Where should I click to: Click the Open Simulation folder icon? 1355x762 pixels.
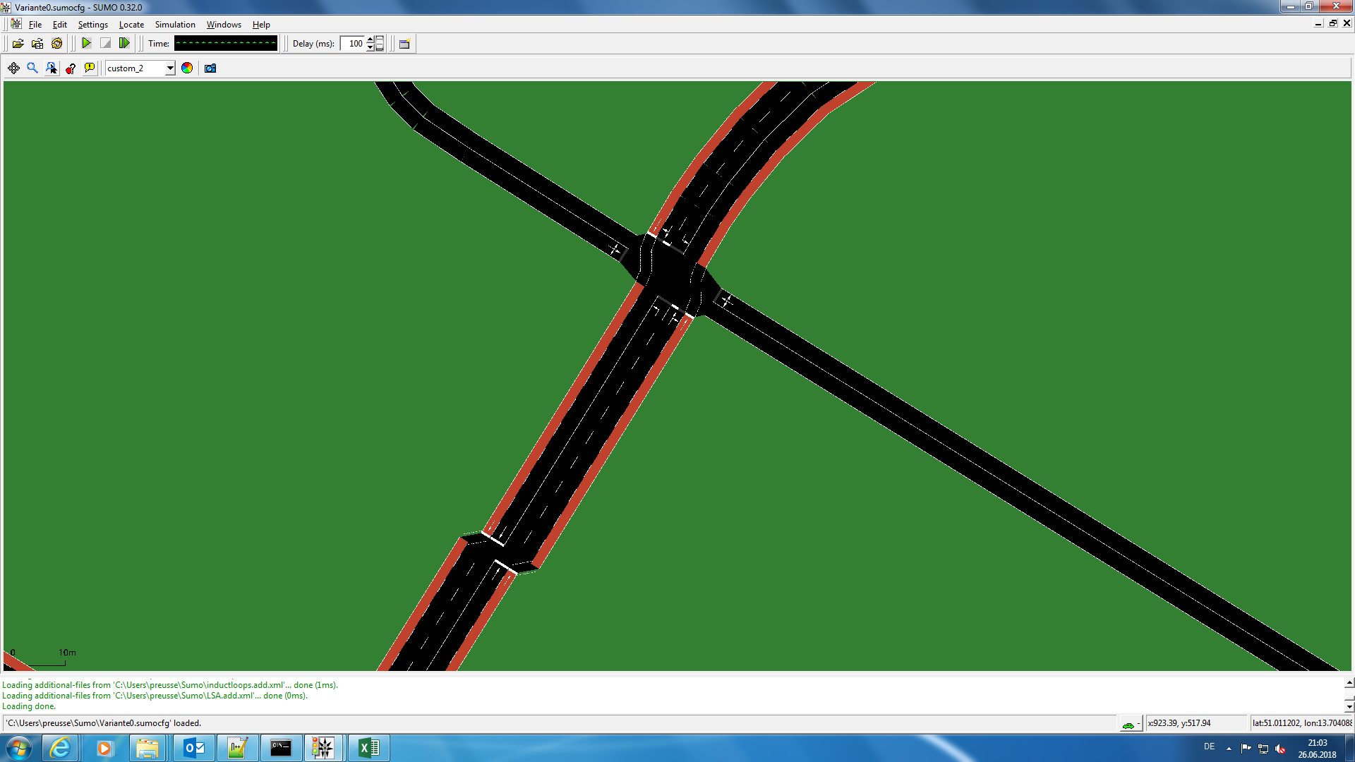tap(18, 44)
